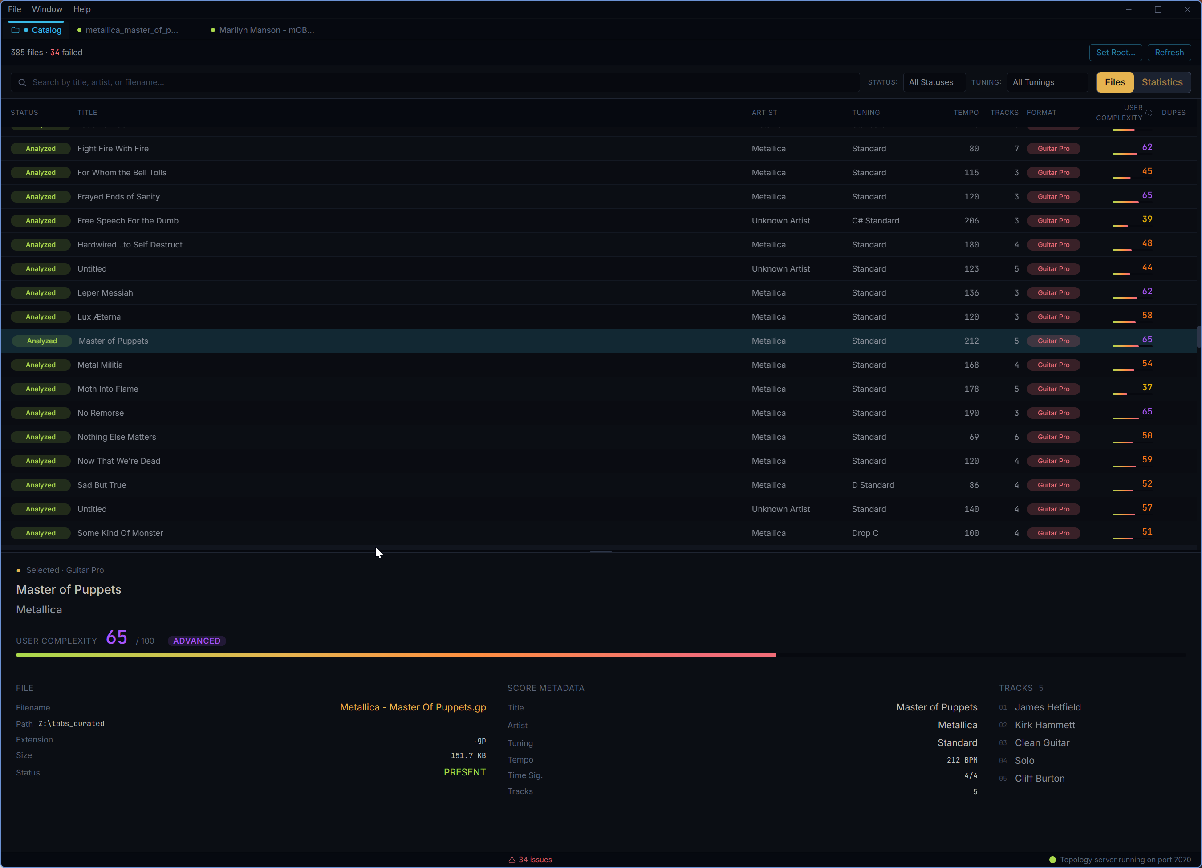Click the Cliff Burton track entry

[1040, 778]
